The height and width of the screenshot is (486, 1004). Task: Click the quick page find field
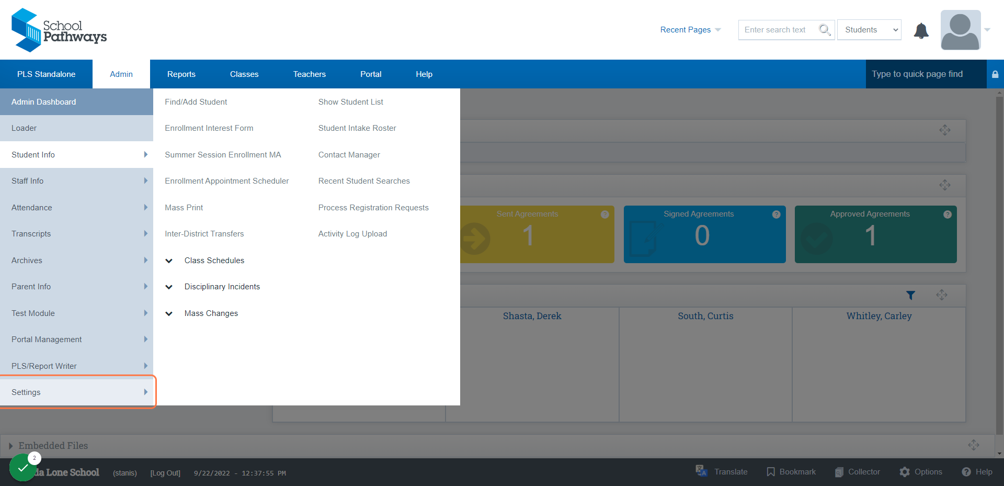coord(926,74)
